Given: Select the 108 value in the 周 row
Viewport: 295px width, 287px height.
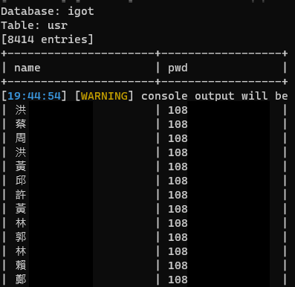Looking at the screenshot, I should (x=178, y=138).
